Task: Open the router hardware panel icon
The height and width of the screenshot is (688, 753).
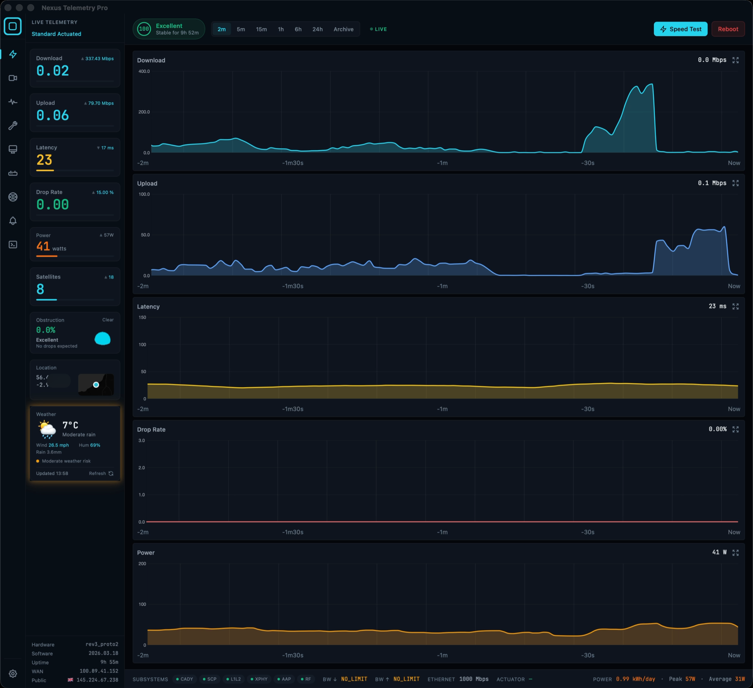Action: tap(13, 173)
